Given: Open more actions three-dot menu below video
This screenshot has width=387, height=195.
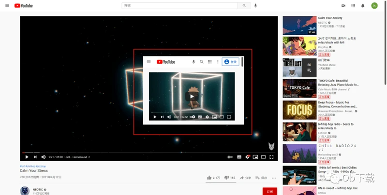Looking at the screenshot, I should tap(274, 178).
